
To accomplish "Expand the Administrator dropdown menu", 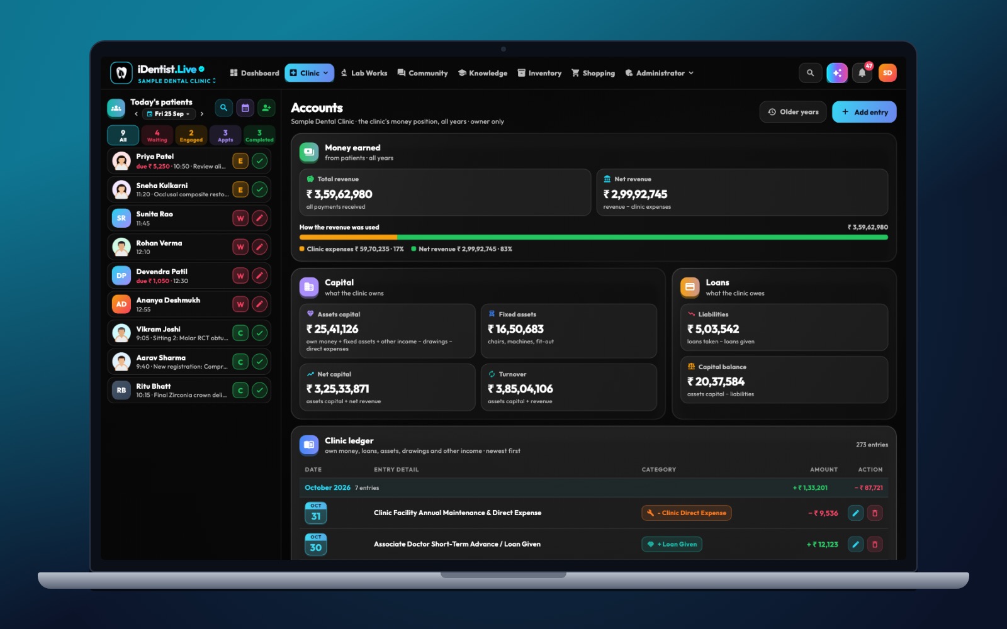I will [659, 73].
